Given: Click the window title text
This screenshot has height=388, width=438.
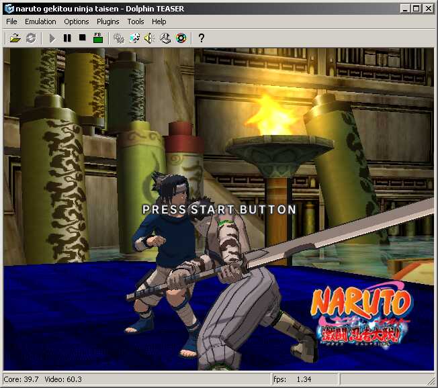Looking at the screenshot, I should click(x=99, y=9).
